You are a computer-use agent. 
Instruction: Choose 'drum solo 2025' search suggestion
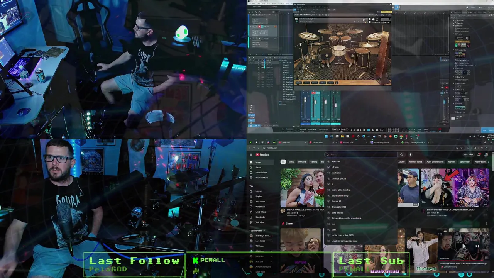339,207
